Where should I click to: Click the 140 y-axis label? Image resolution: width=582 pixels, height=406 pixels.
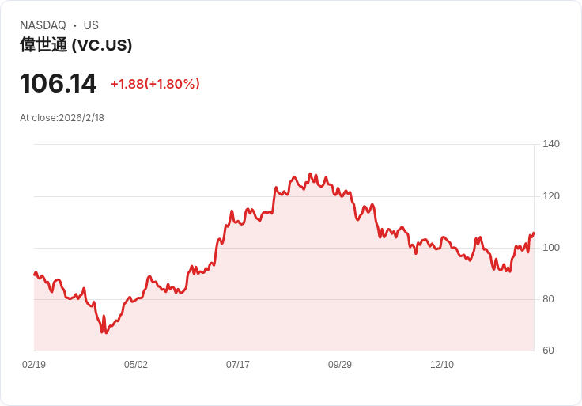click(551, 144)
